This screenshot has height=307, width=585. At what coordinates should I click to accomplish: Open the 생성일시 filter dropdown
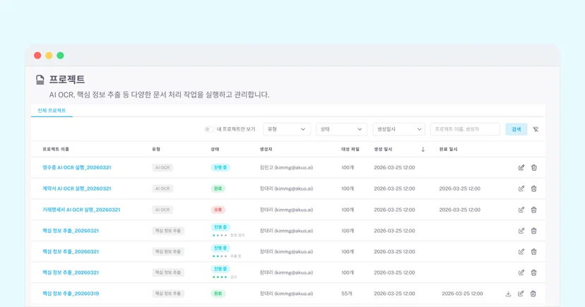398,129
